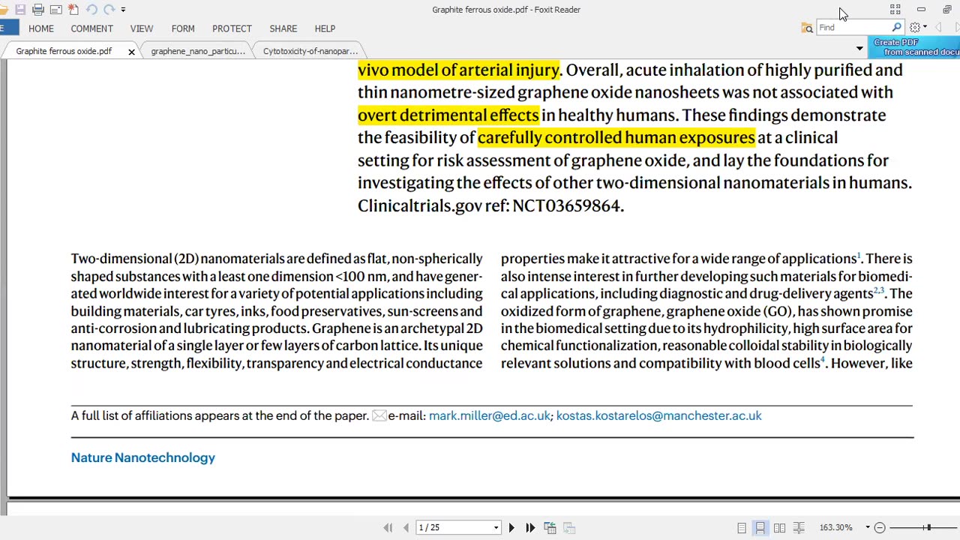The height and width of the screenshot is (540, 960).
Task: Click the Create PDF from scanned documents banner
Action: [x=914, y=47]
